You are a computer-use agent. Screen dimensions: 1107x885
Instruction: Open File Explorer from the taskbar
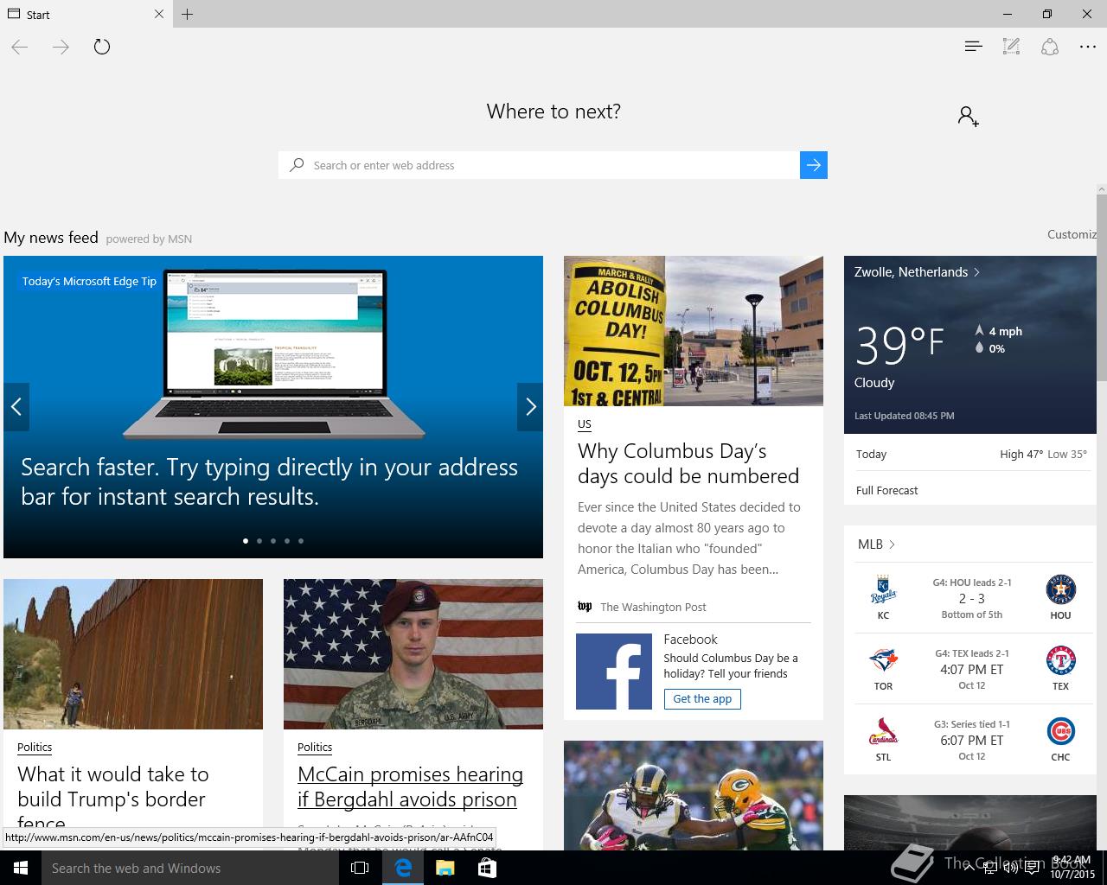tap(445, 868)
